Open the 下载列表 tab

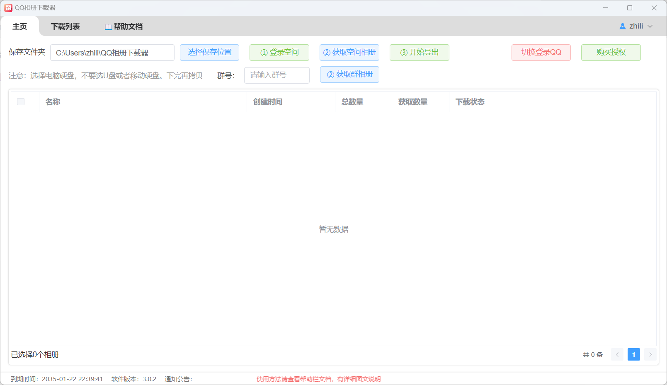click(65, 26)
